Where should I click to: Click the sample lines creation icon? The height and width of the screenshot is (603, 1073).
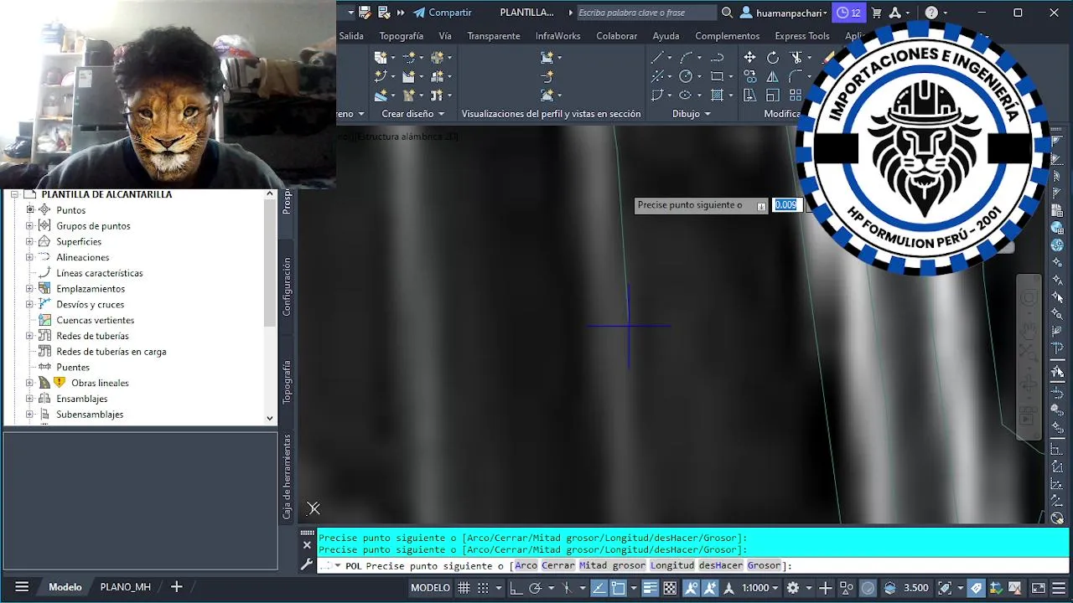coord(547,76)
